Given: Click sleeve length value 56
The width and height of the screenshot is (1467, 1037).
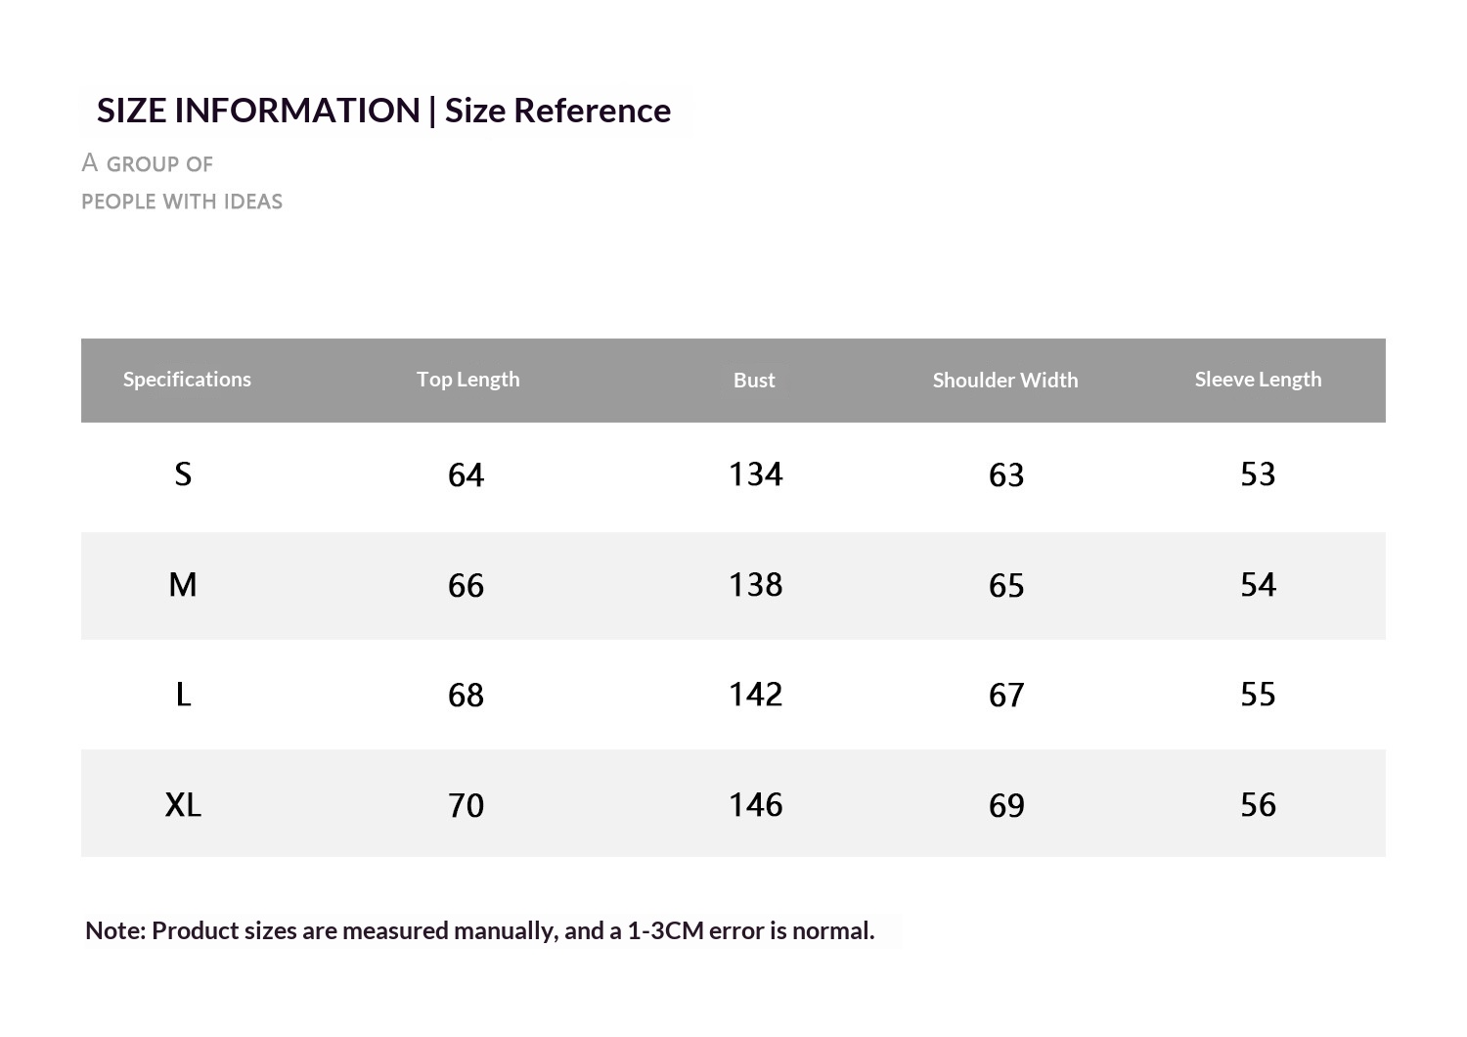Looking at the screenshot, I should (1258, 805).
